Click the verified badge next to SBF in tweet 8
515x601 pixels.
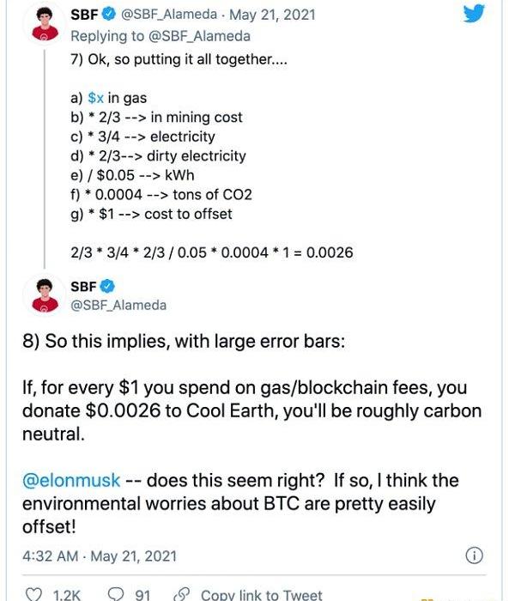click(x=109, y=287)
